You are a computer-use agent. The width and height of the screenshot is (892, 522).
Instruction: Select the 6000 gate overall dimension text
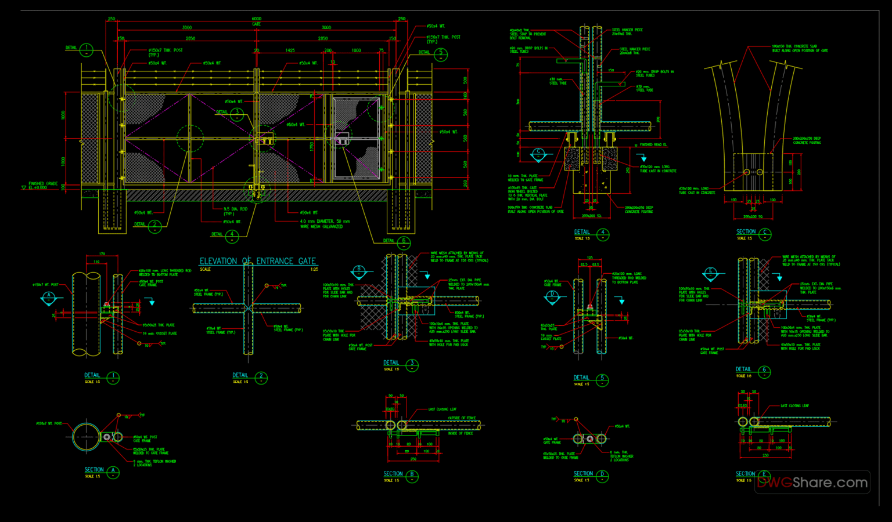[256, 19]
